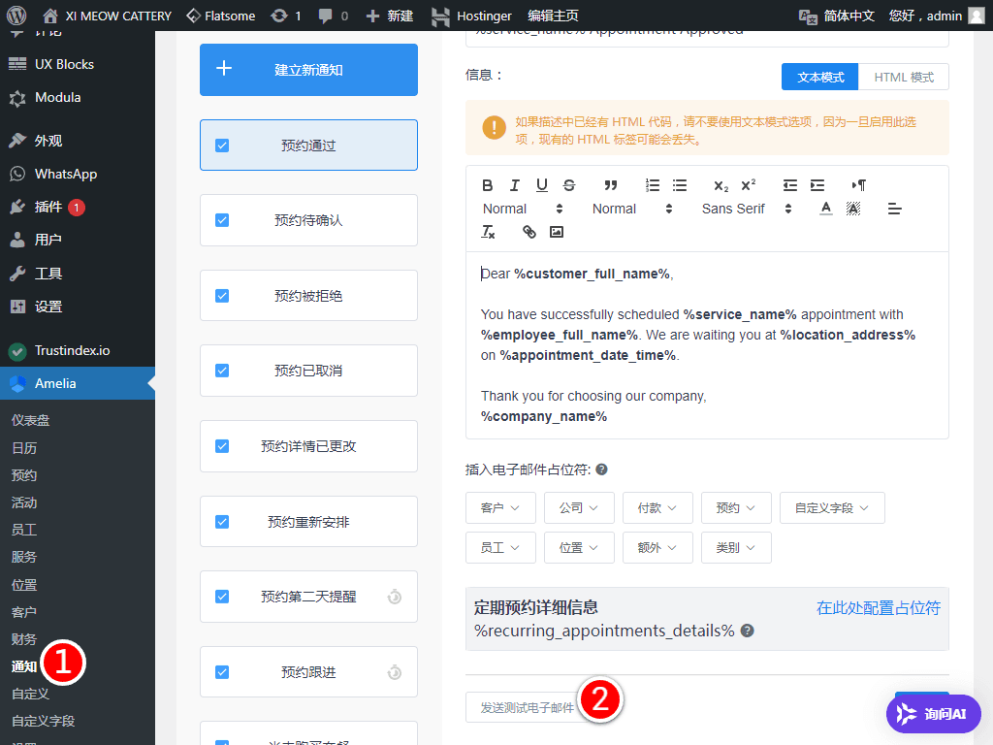Clear formatting with the Tx icon
The height and width of the screenshot is (745, 993).
click(488, 232)
